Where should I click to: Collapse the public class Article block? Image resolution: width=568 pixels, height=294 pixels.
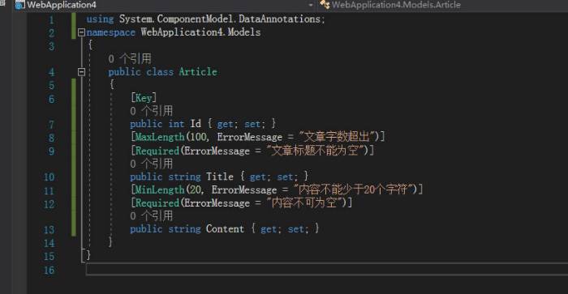click(81, 72)
